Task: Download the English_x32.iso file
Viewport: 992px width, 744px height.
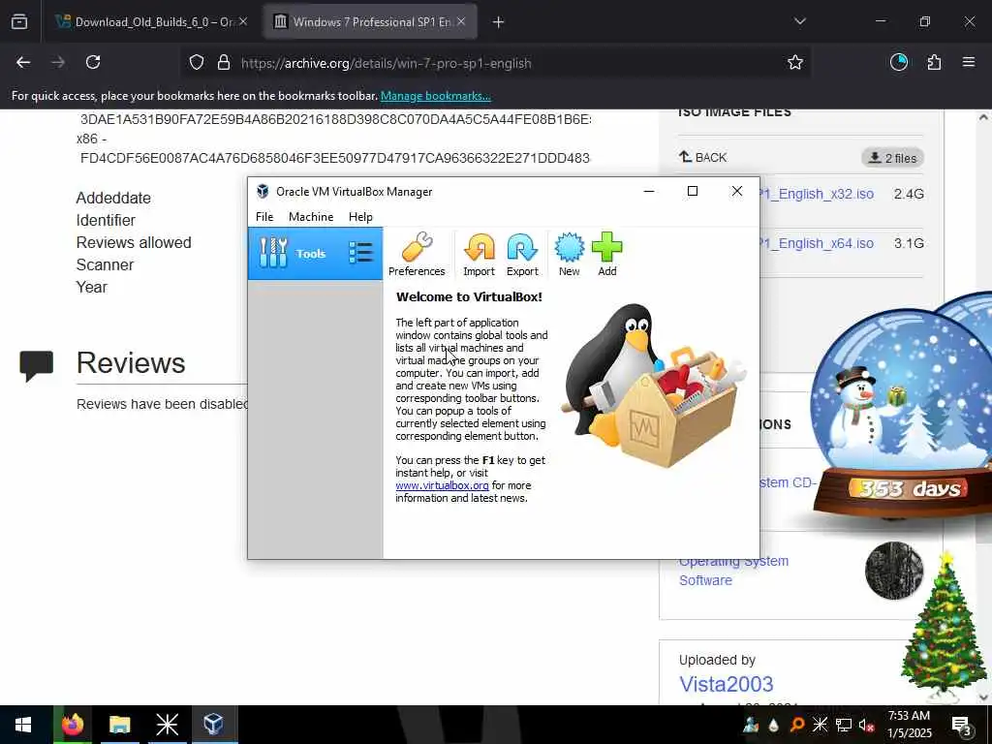Action: point(816,194)
